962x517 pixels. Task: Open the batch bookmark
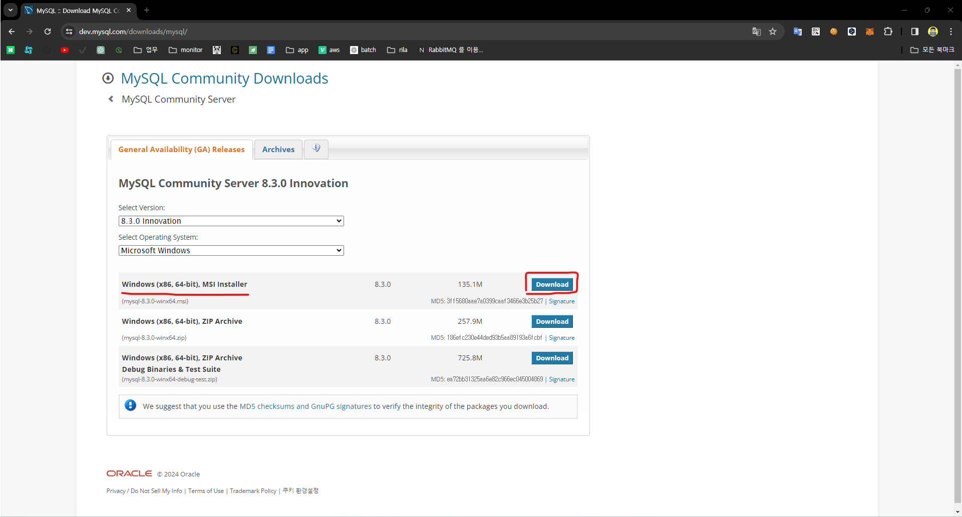coord(363,50)
